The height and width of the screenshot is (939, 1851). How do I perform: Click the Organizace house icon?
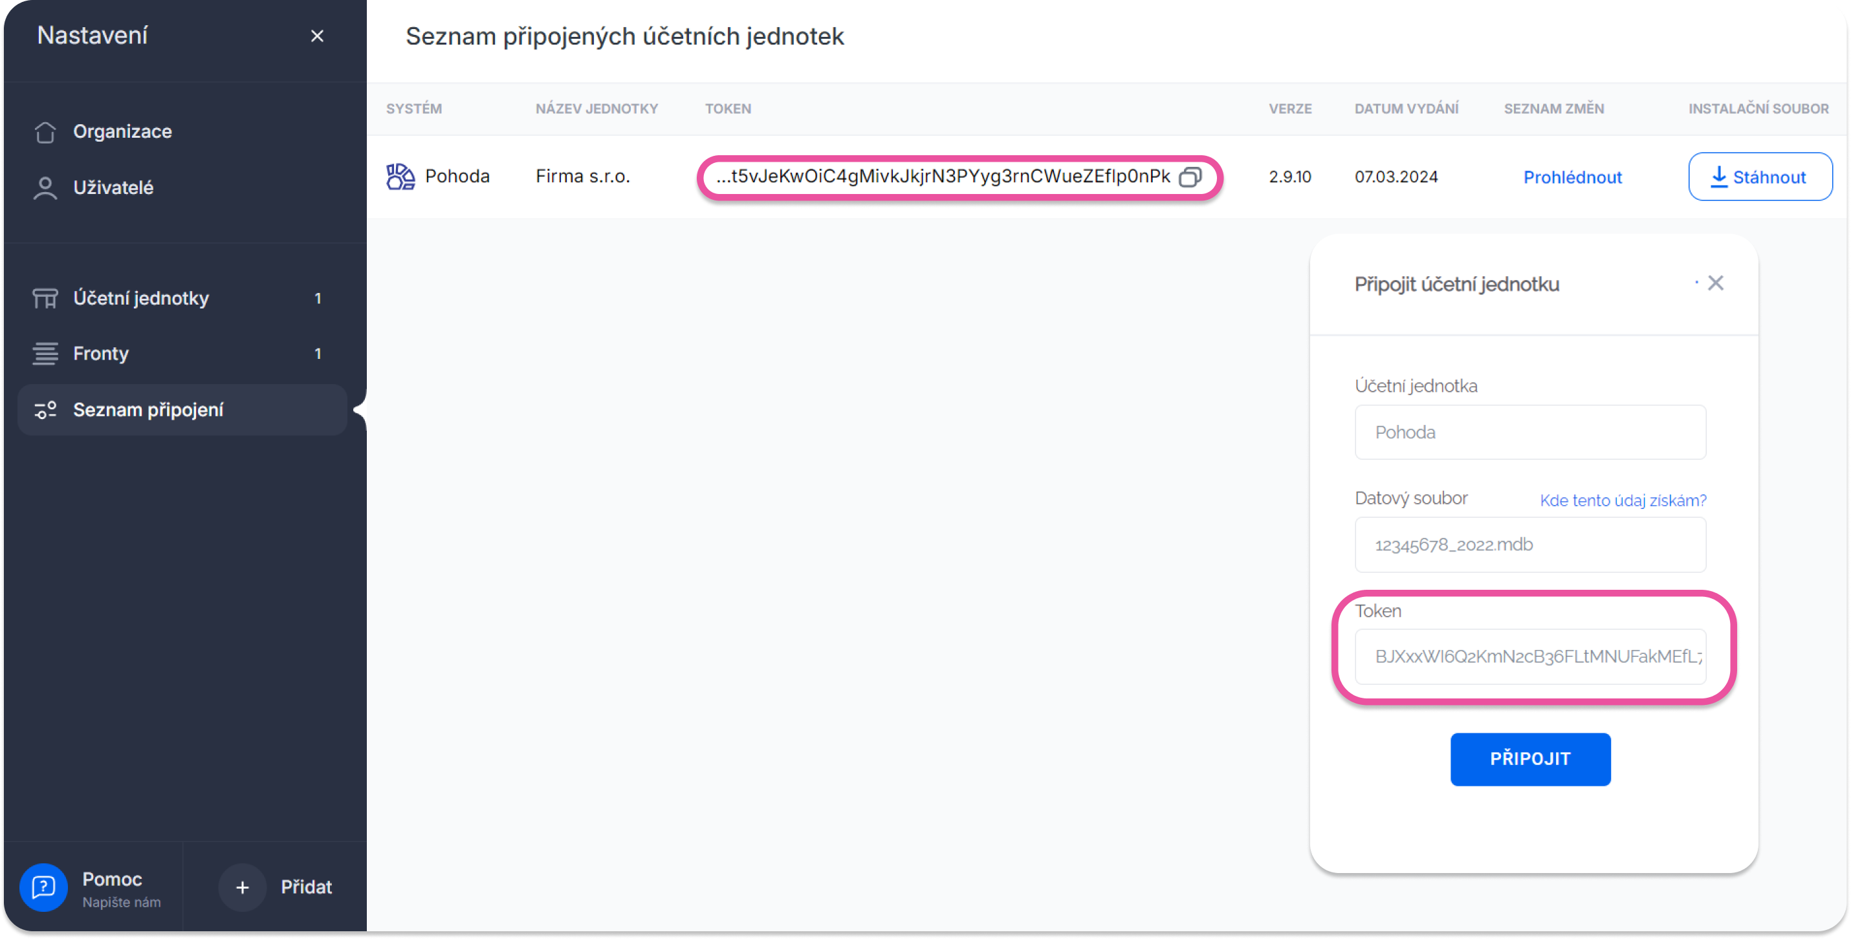(x=45, y=131)
